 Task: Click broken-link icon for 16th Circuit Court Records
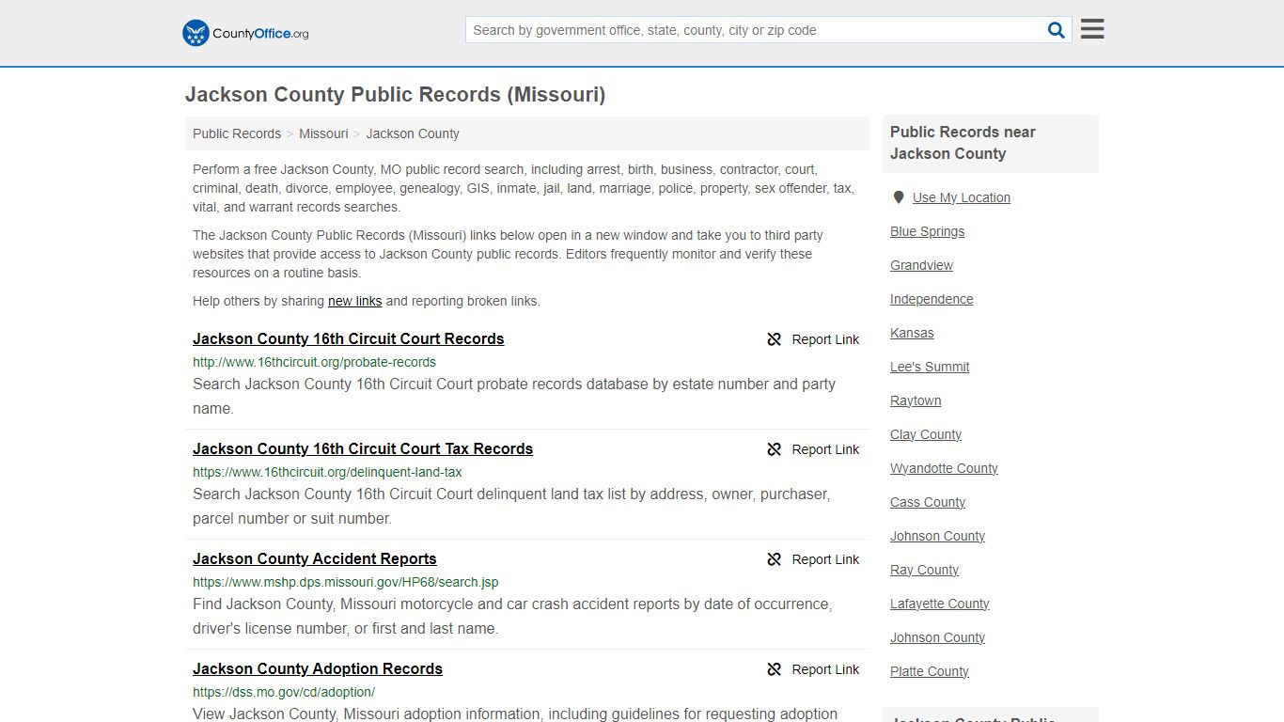click(774, 339)
